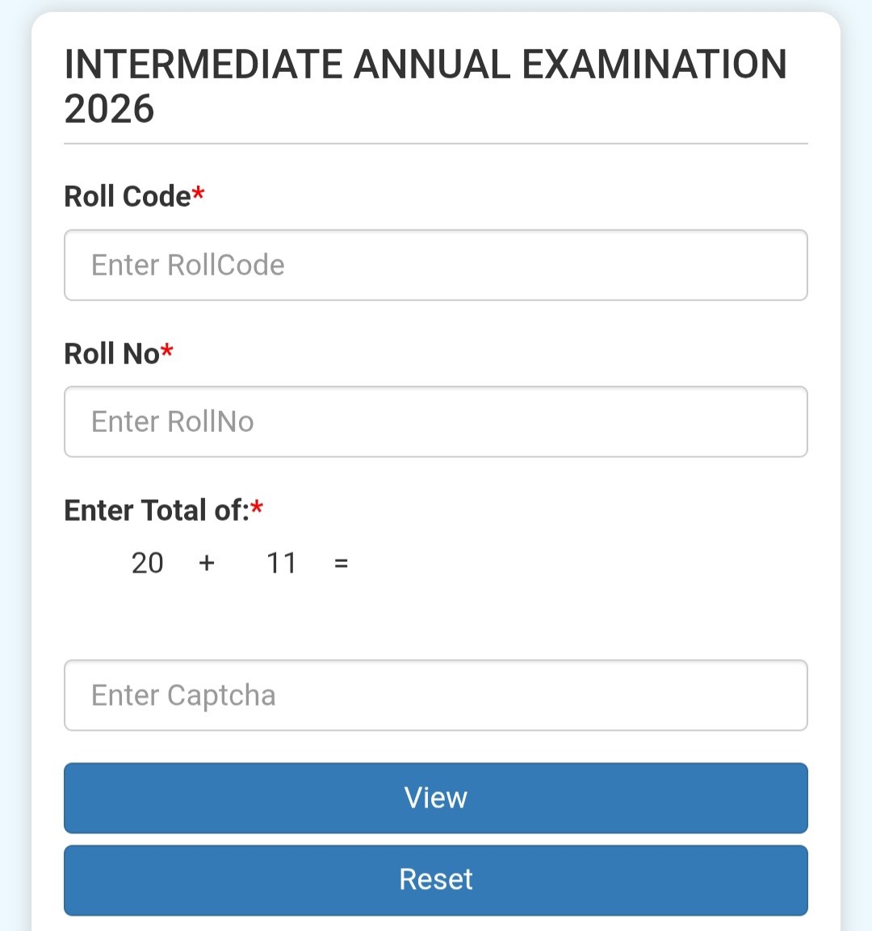Click the Enter RollNo input field
Viewport: 872px width, 931px height.
(436, 421)
